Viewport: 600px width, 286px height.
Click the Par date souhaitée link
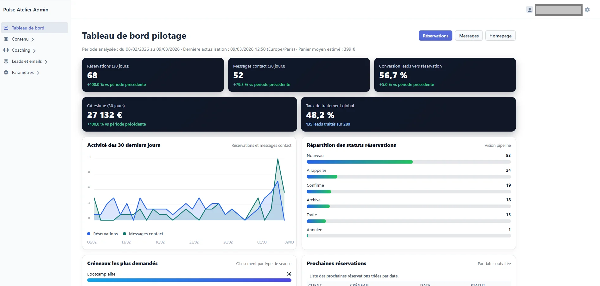[494, 263]
